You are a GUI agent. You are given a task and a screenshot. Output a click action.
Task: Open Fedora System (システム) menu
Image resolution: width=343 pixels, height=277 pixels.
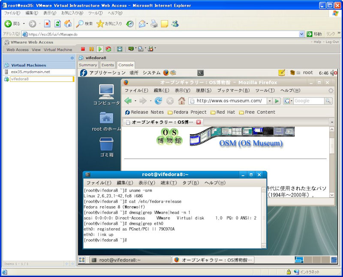coord(151,72)
